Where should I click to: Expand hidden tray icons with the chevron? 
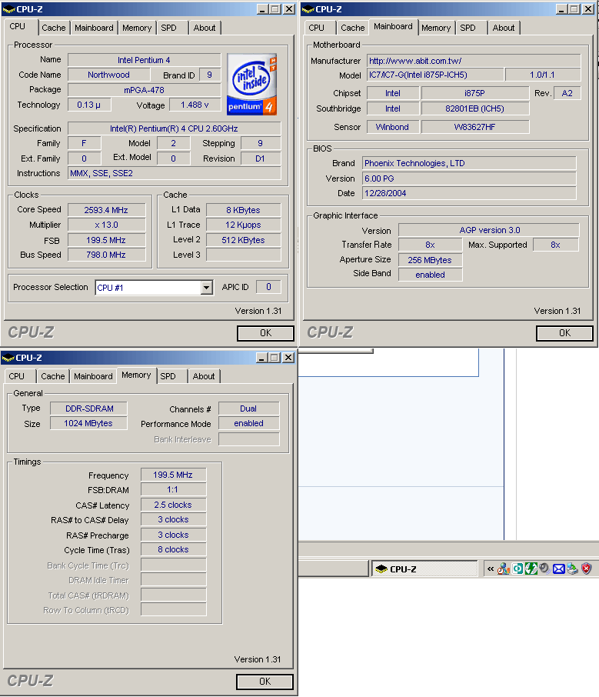tap(490, 569)
